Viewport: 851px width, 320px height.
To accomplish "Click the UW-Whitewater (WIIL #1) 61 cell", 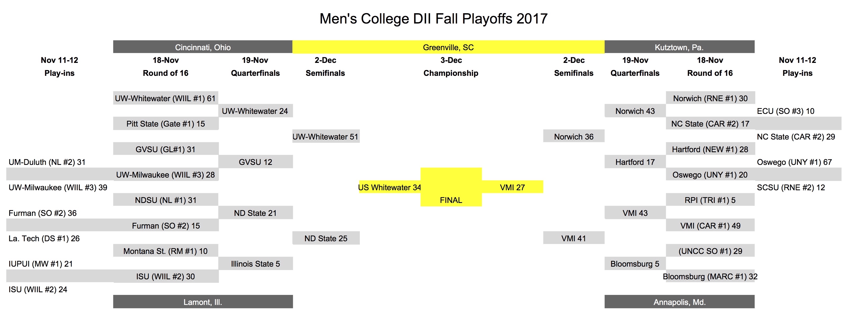I will coord(165,98).
